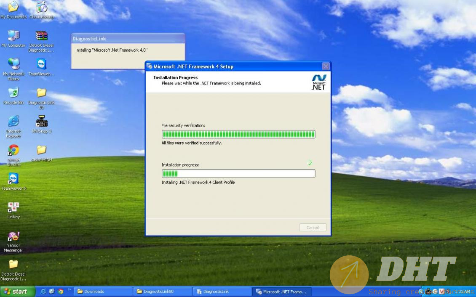Open the Diagnostic Link 80 desktop folder
The image size is (476, 297).
[x=41, y=93]
